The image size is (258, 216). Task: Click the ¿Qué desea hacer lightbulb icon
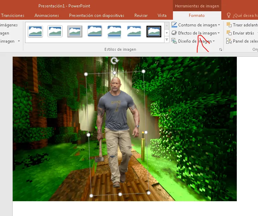coord(229,15)
